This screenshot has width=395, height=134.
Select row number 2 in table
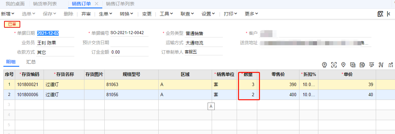tap(9, 95)
